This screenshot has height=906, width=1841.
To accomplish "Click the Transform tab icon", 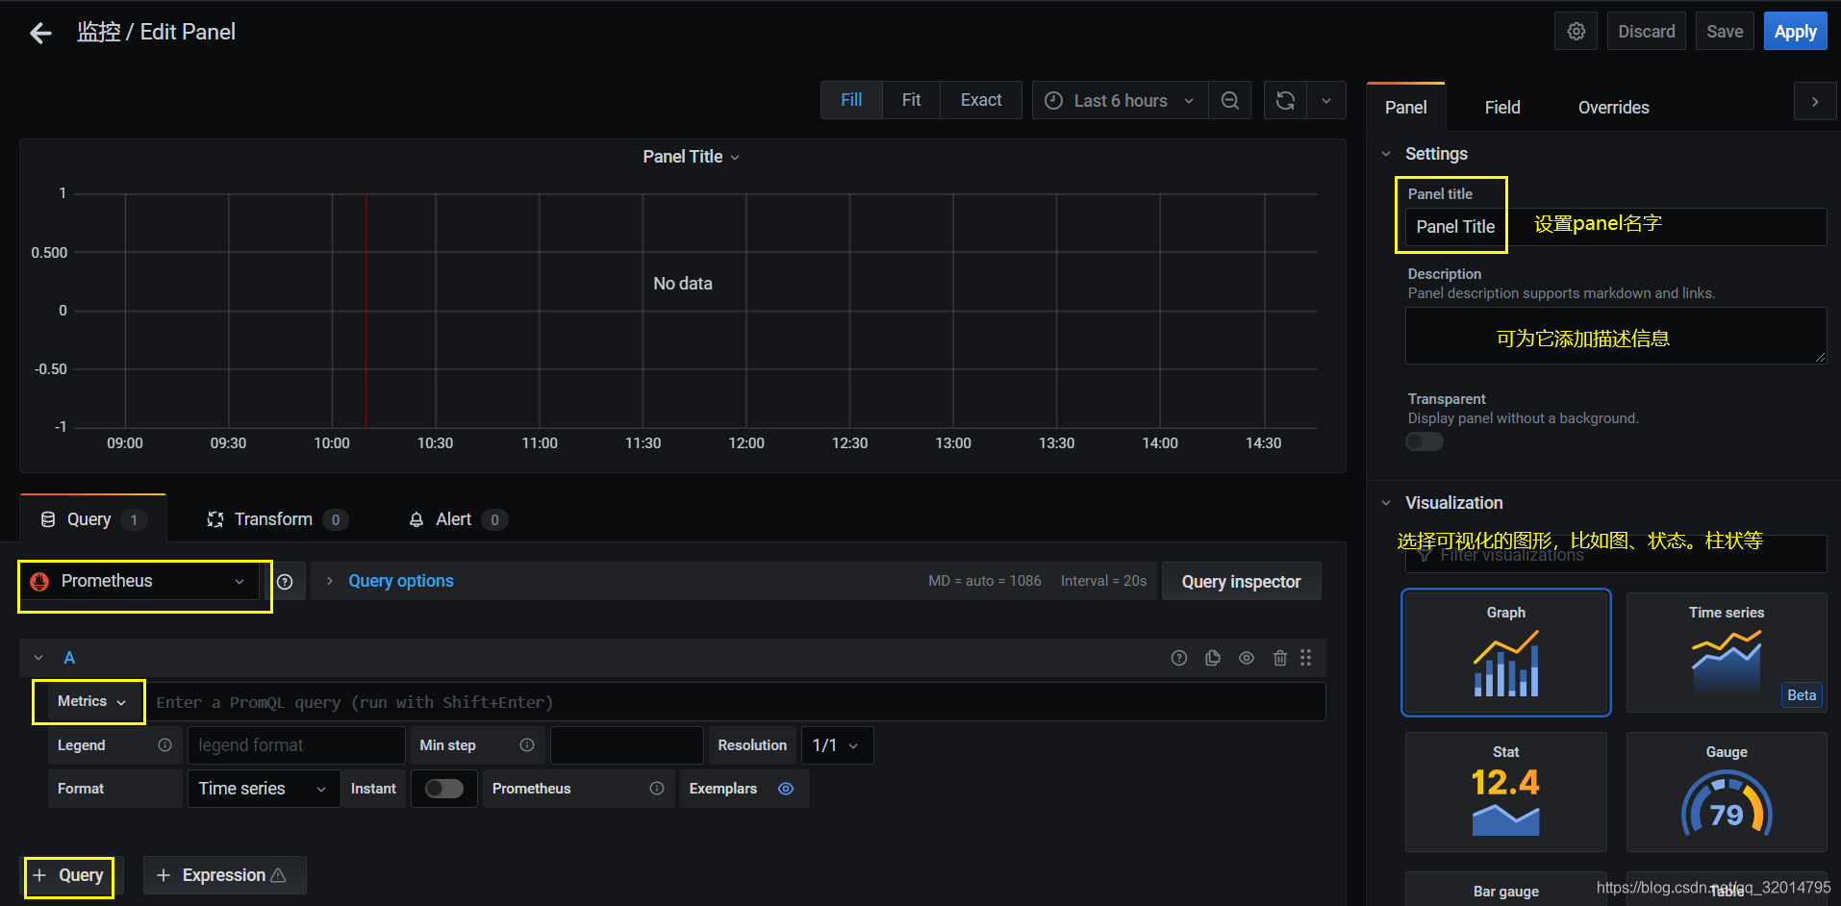I will coord(215,519).
